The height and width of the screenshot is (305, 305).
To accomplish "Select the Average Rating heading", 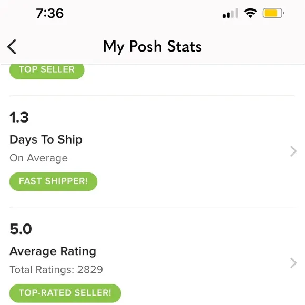I will pyautogui.click(x=53, y=251).
